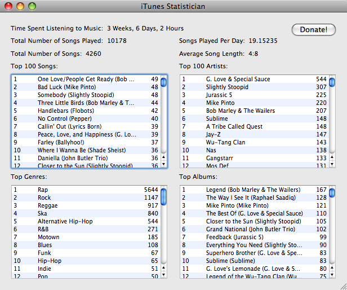Select artist G. Love & Special Sauce
Screen dimensions: 347x290
255,79
